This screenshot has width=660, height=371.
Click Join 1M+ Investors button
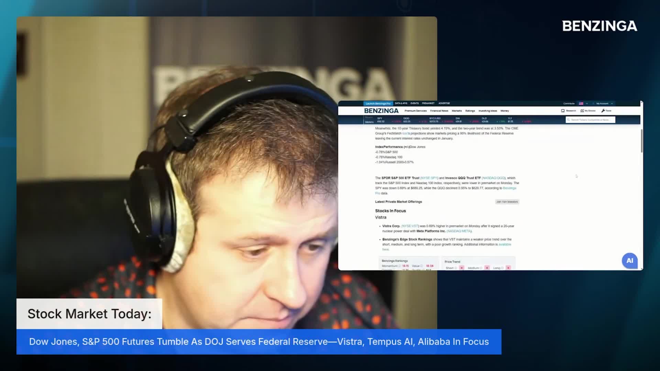point(507,202)
